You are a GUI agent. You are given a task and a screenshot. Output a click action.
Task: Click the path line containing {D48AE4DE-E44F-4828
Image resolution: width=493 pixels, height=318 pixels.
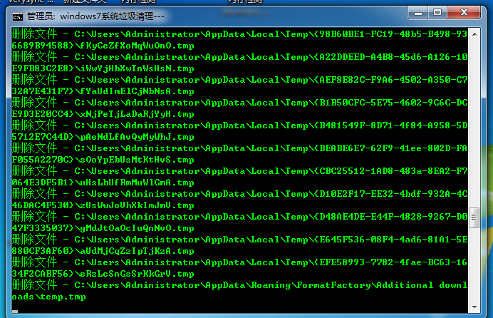click(239, 217)
